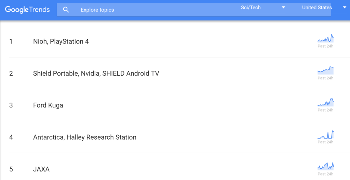
Task: Click the search magnifier icon
Action: coord(66,10)
